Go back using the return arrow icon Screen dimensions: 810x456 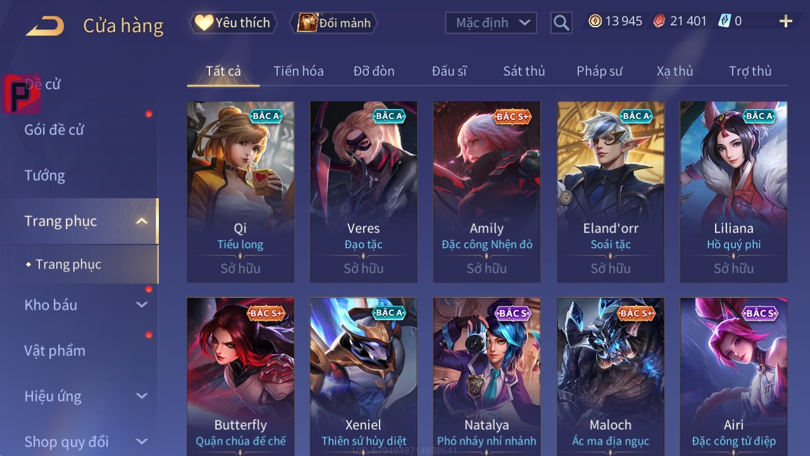click(x=45, y=26)
